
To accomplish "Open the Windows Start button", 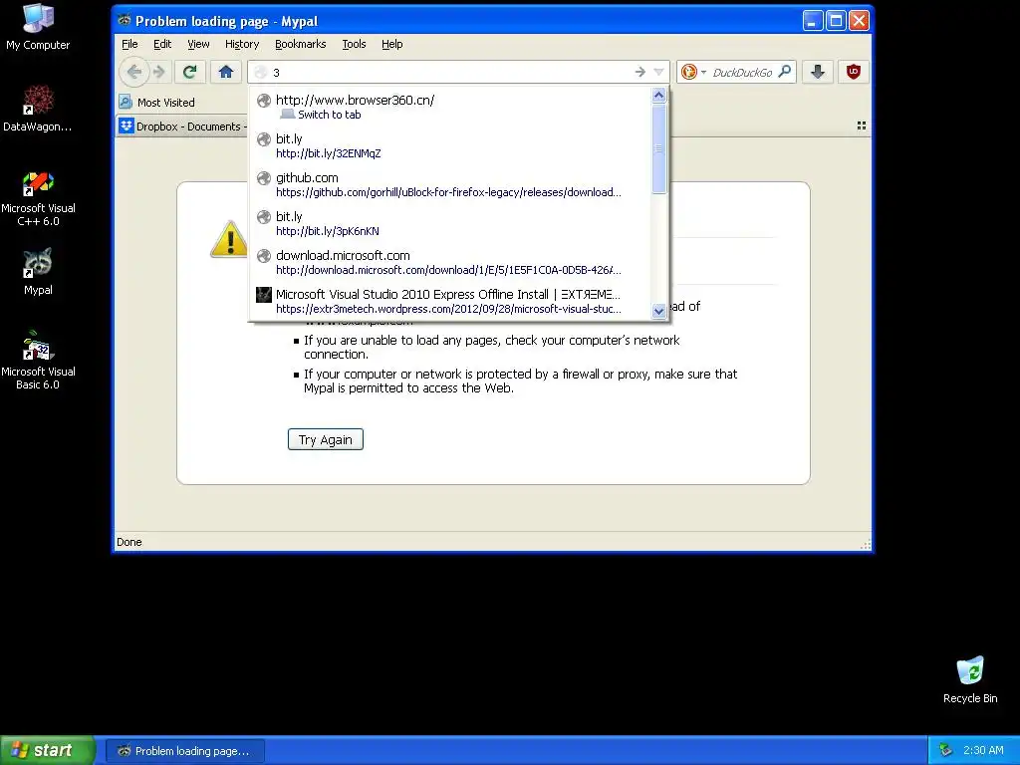I will [48, 750].
